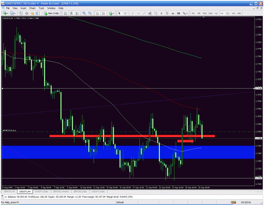Image resolution: width=264 pixels, height=205 pixels.
Task: Select the USDLFX,H4 chart tab
Action: click(x=25, y=192)
